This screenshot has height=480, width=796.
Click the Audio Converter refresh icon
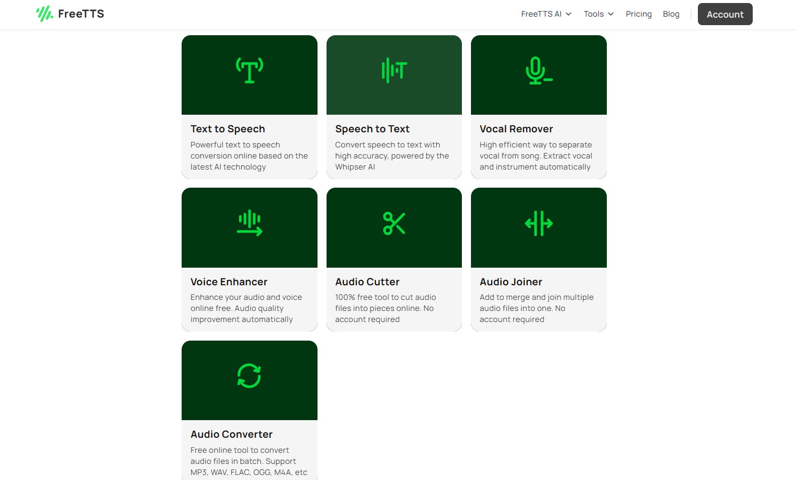click(x=249, y=376)
